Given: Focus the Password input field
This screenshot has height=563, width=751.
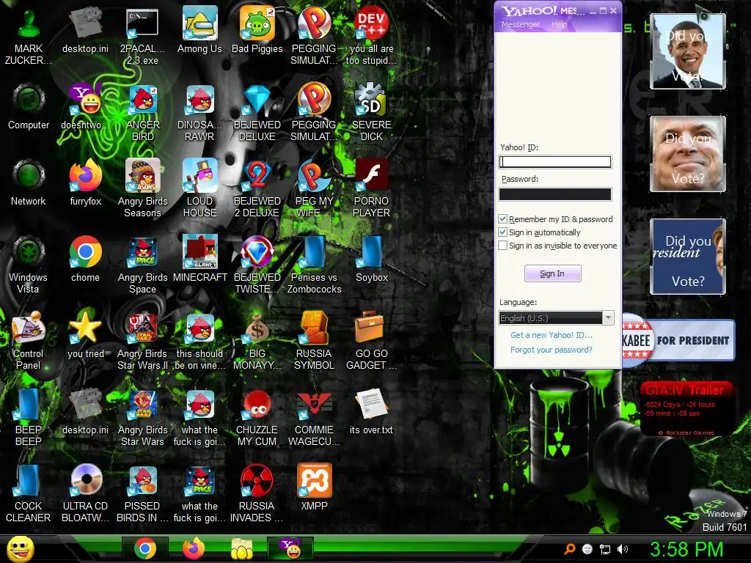Looking at the screenshot, I should (555, 194).
